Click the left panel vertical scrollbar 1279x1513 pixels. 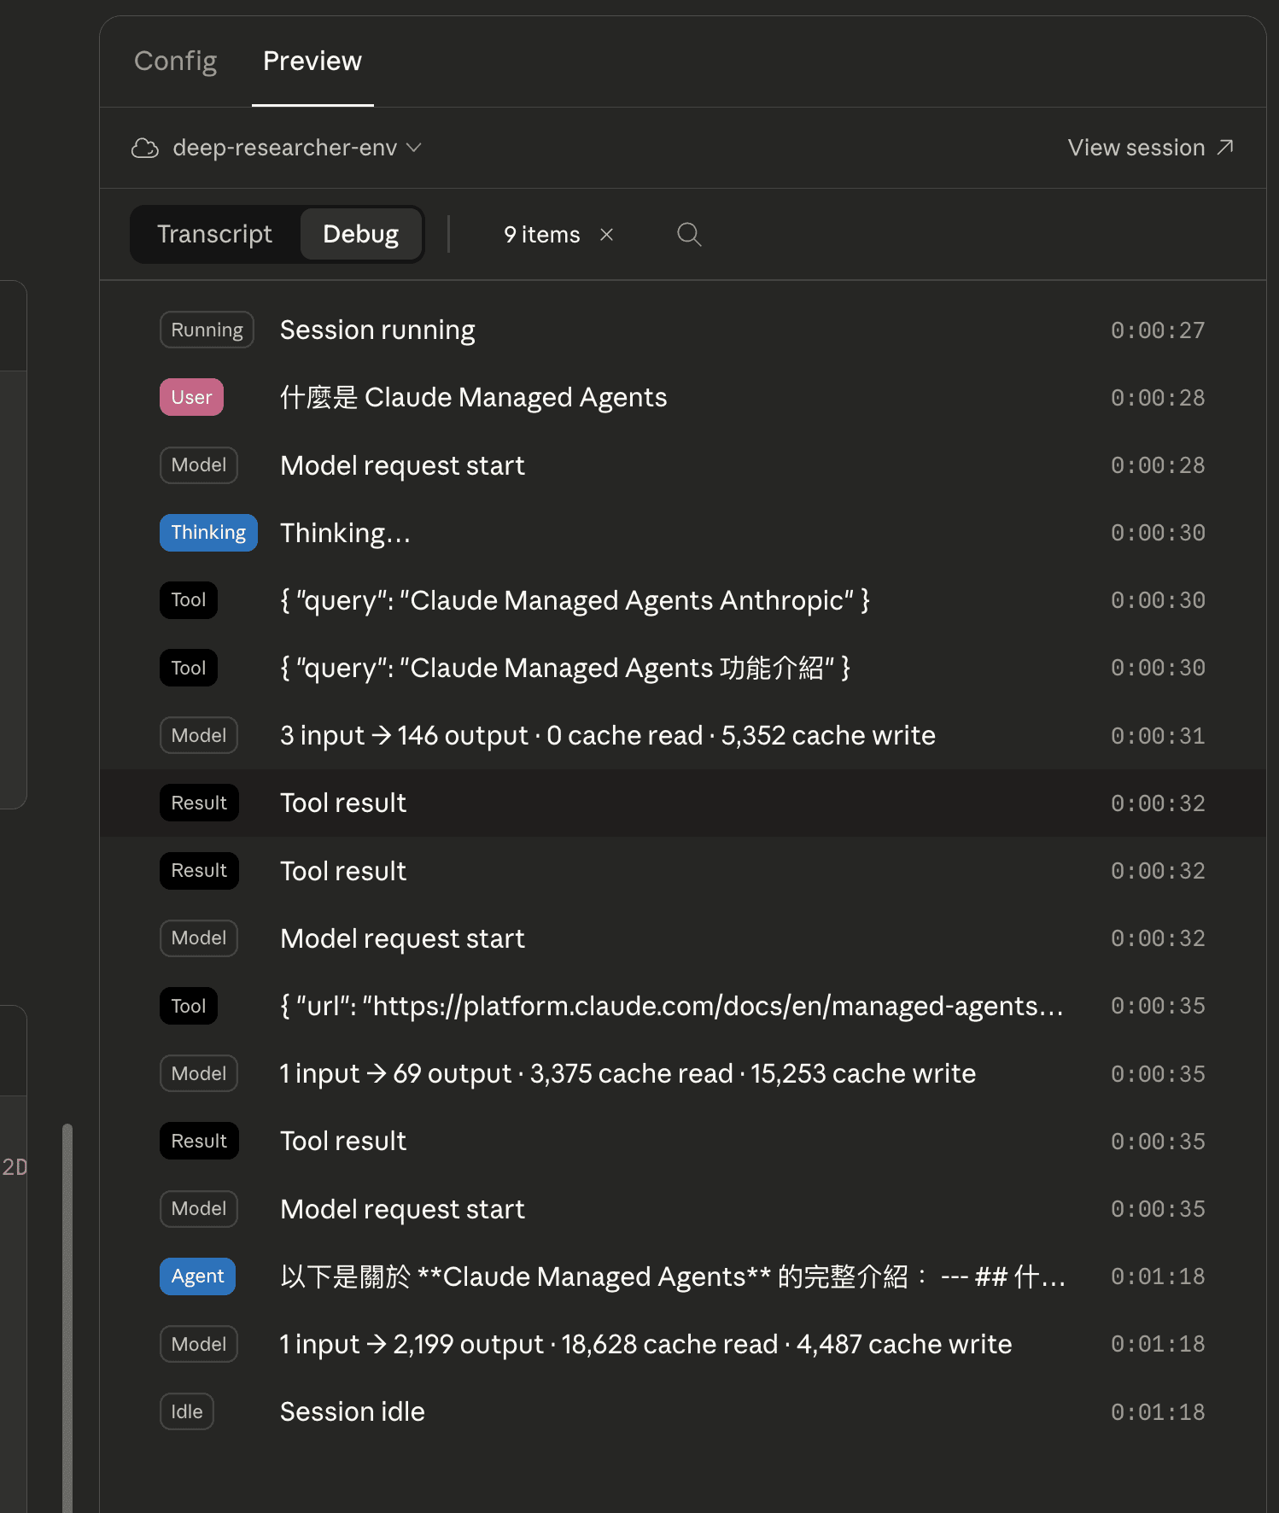coord(67,1315)
